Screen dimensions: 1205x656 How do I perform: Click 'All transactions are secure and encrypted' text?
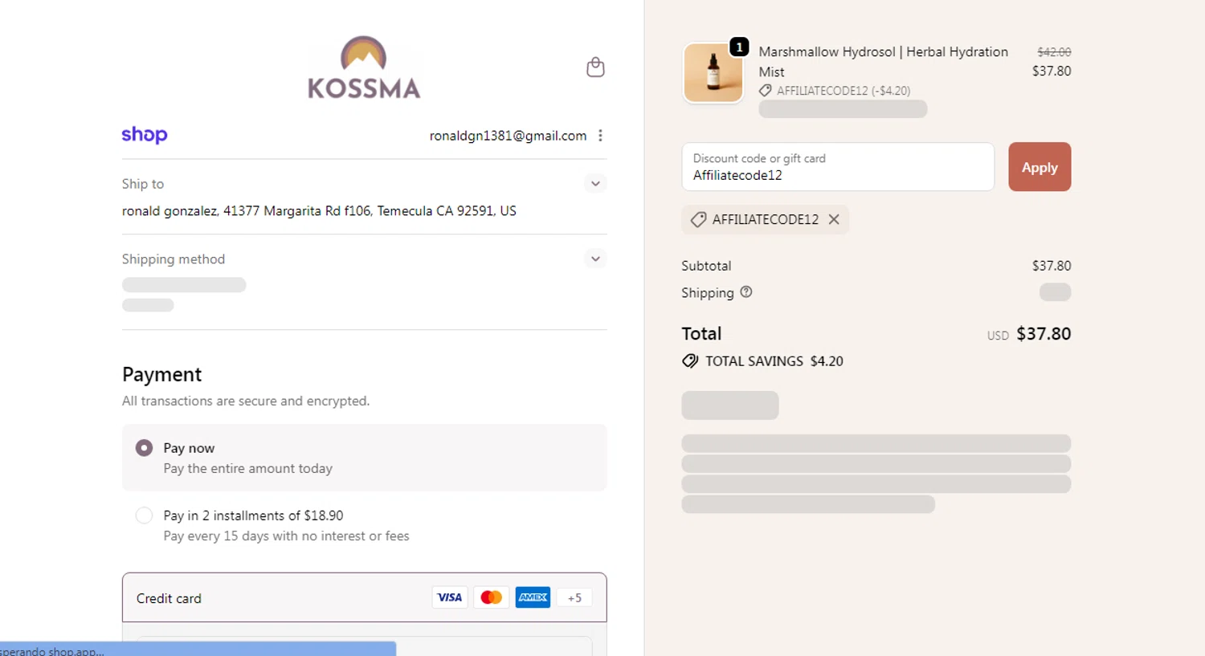[x=246, y=401]
